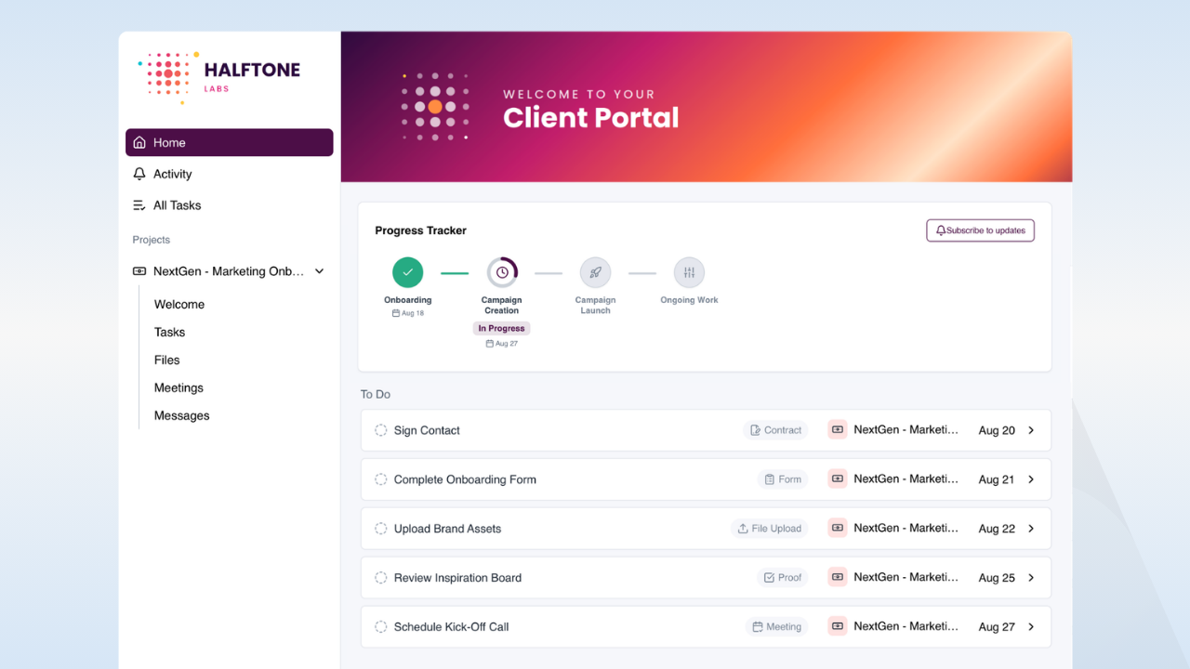Select Tasks under the NextGen project
This screenshot has width=1190, height=669.
169,333
